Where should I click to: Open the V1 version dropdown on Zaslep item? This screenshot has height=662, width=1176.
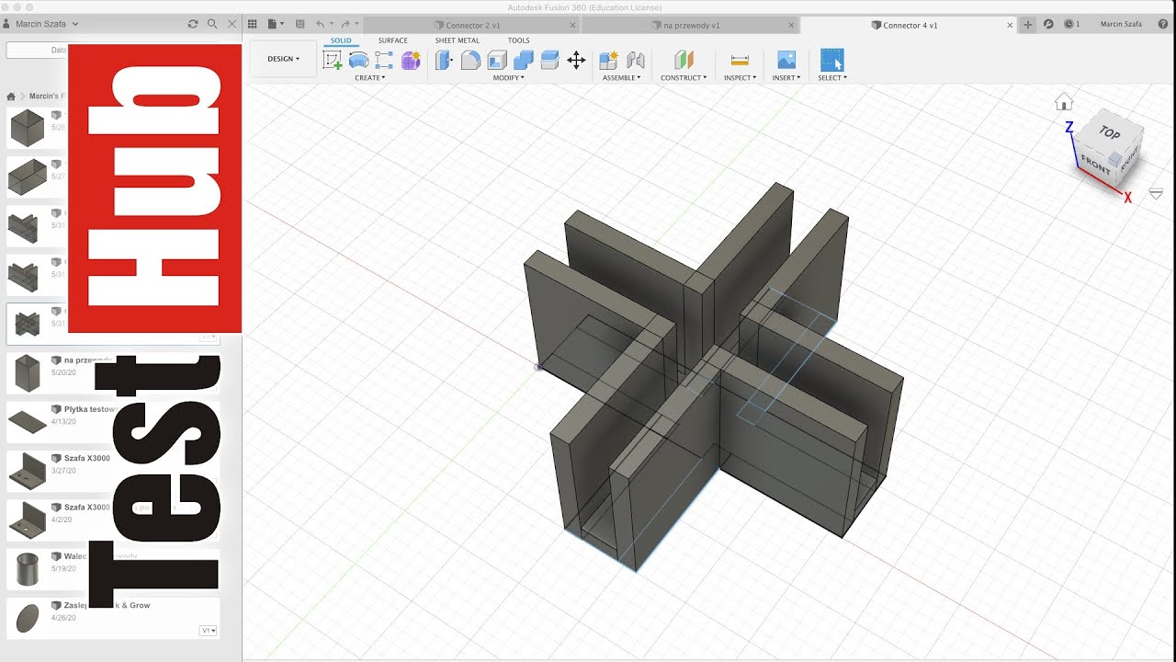209,631
